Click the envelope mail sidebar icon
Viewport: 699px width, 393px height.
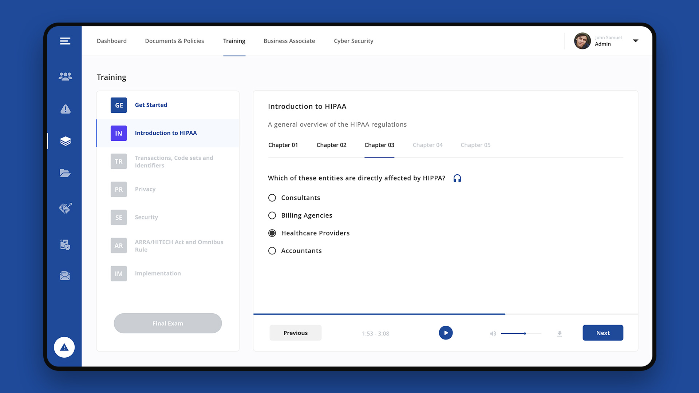point(65,276)
